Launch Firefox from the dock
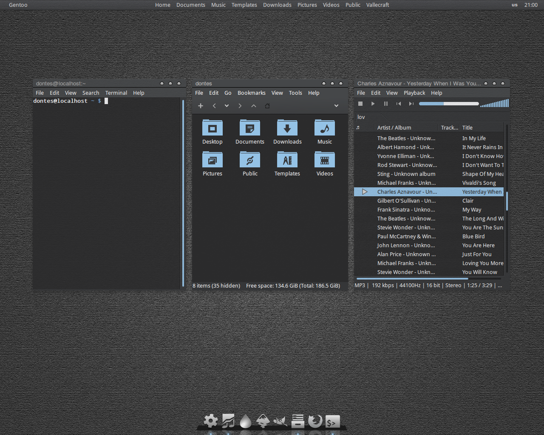This screenshot has height=435, width=544. tap(315, 421)
